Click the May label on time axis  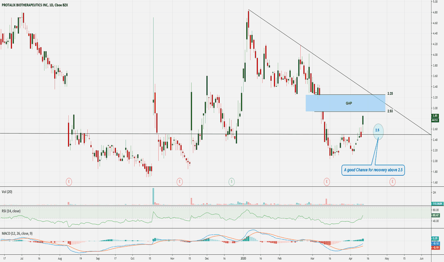point(387,259)
